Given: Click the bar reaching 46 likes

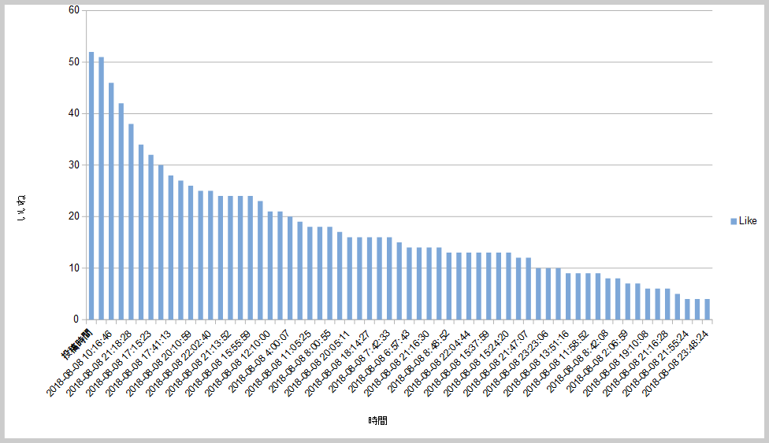Looking at the screenshot, I should pyautogui.click(x=111, y=201).
